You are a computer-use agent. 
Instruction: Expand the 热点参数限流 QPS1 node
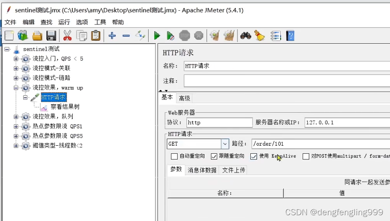point(16,127)
